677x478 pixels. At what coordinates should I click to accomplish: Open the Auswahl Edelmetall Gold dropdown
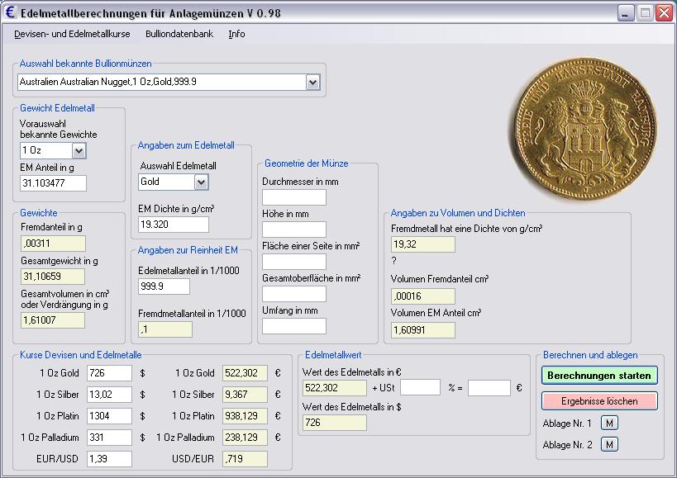click(x=201, y=182)
